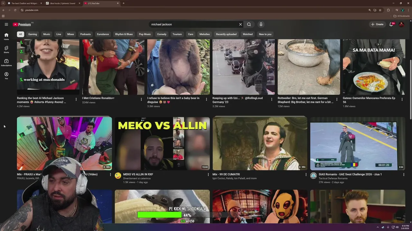The width and height of the screenshot is (412, 231).
Task: Select the Podcasts filter chip
Action: tap(85, 34)
